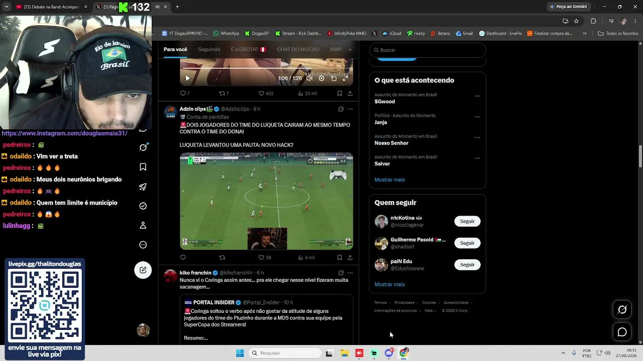
Task: Click the Buscar search field
Action: click(x=427, y=50)
